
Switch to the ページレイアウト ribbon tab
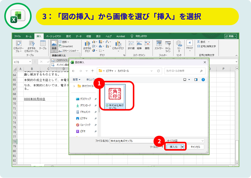point(54,36)
